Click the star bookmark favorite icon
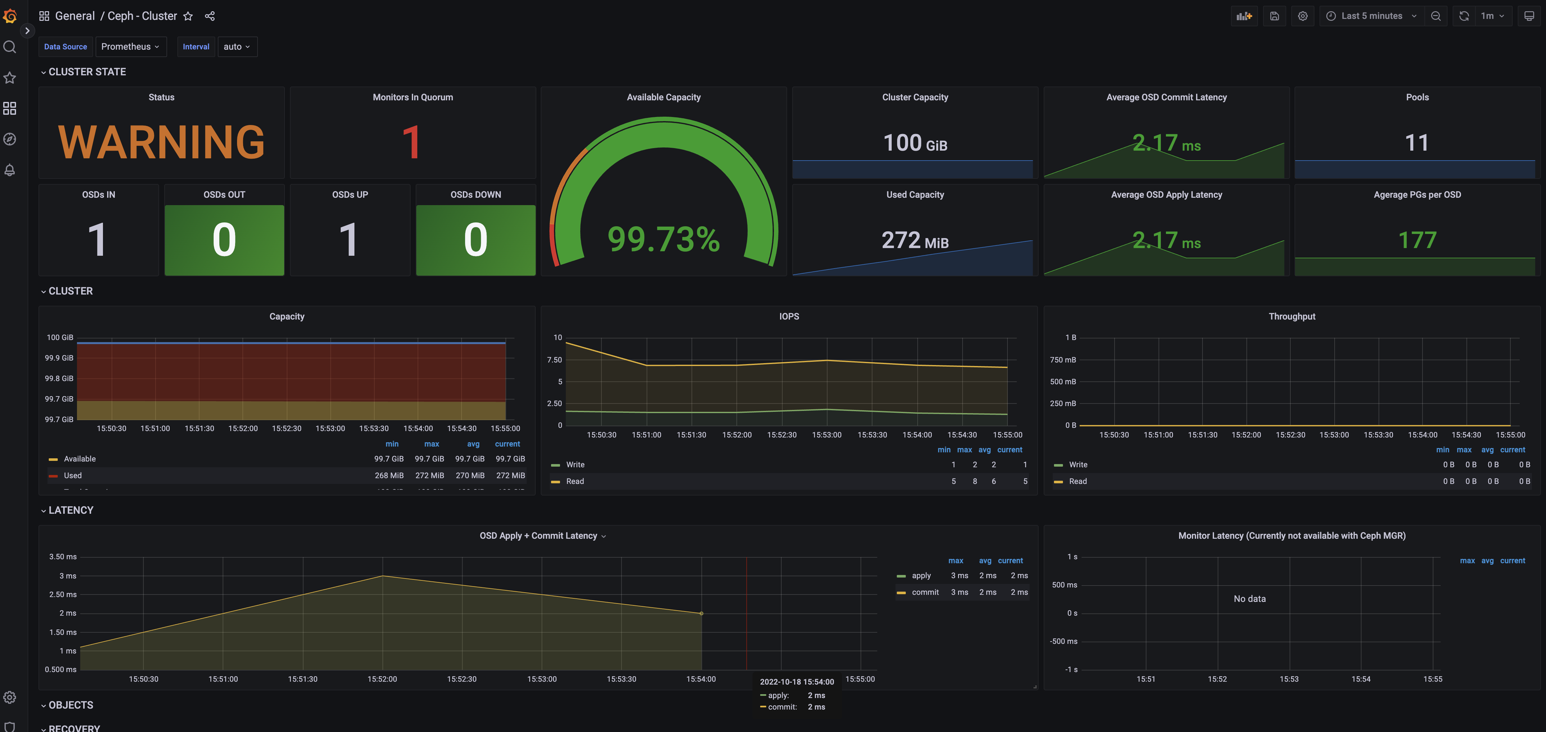 pyautogui.click(x=188, y=16)
